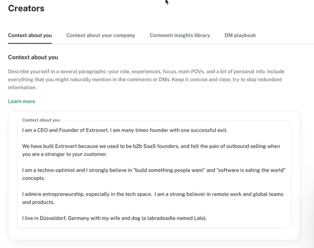Image resolution: width=314 pixels, height=248 pixels.
Task: Open the DM playbook tab
Action: tap(240, 35)
